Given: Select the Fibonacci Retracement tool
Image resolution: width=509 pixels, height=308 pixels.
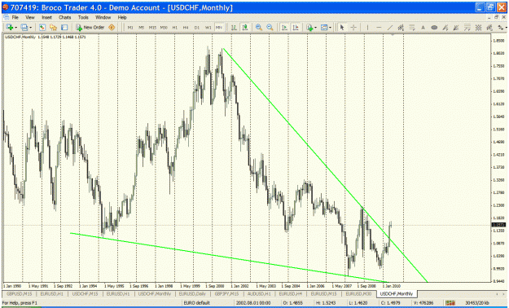Looking at the screenshot, I should (412, 28).
